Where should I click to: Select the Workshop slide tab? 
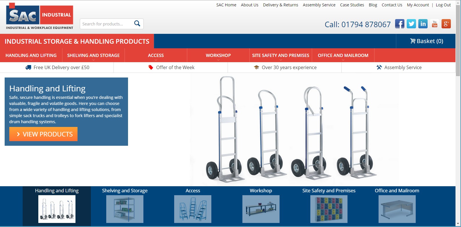(x=261, y=191)
